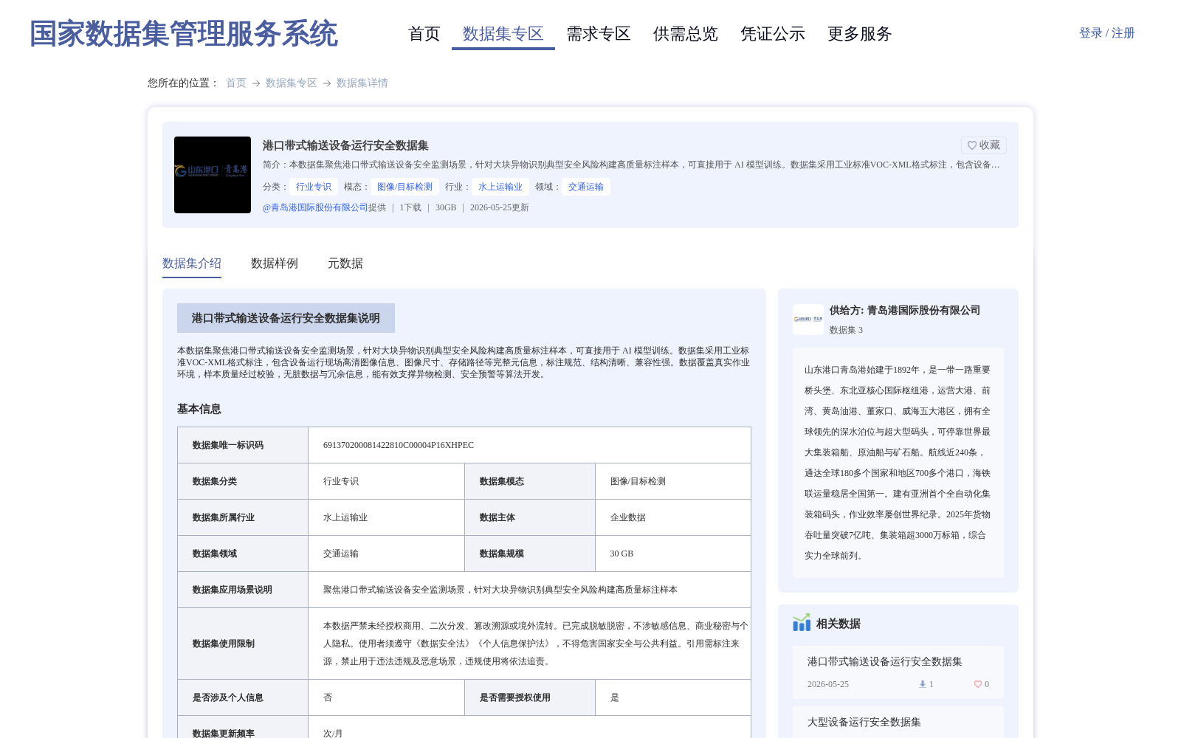Go to 需求专区 navigation item

(599, 34)
